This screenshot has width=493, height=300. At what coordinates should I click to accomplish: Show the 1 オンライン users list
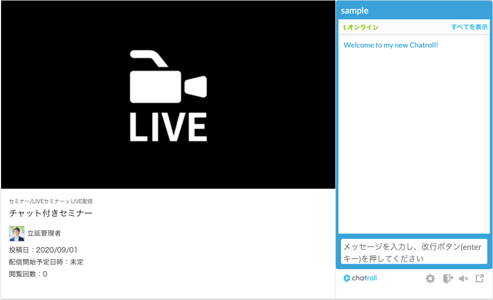coord(360,28)
